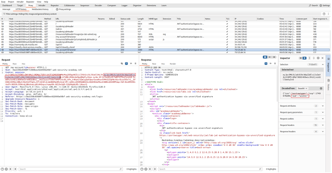
Task: Switch Request view to Raw
Action: point(15,64)
